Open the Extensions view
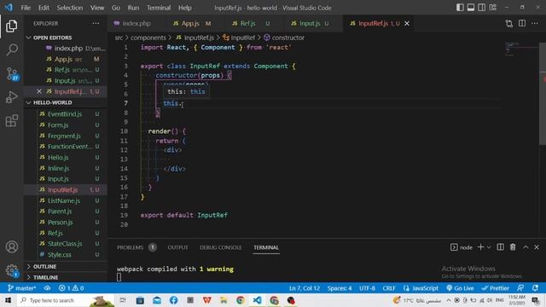 point(11,121)
